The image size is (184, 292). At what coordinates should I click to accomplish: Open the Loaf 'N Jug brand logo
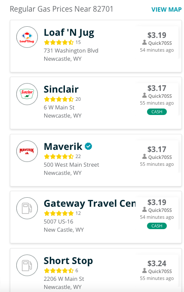(x=27, y=37)
